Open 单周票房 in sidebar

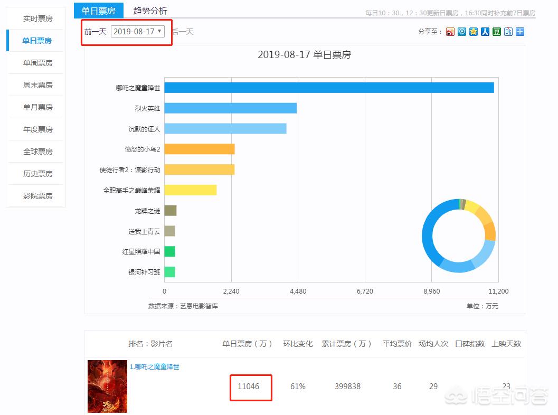(37, 63)
